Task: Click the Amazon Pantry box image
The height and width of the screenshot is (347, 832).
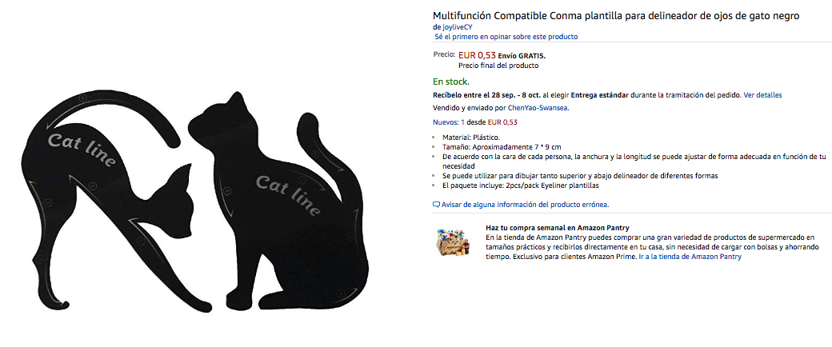Action: click(453, 242)
